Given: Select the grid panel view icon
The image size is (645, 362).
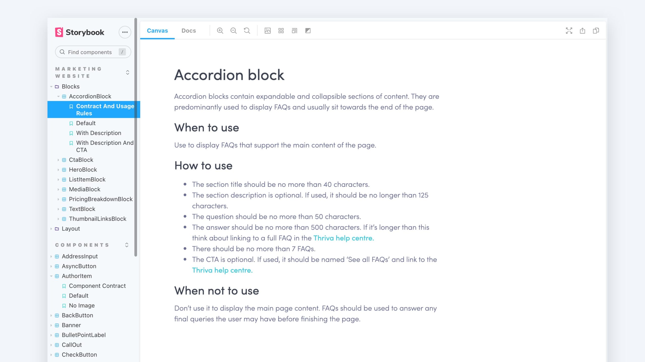Looking at the screenshot, I should 281,30.
